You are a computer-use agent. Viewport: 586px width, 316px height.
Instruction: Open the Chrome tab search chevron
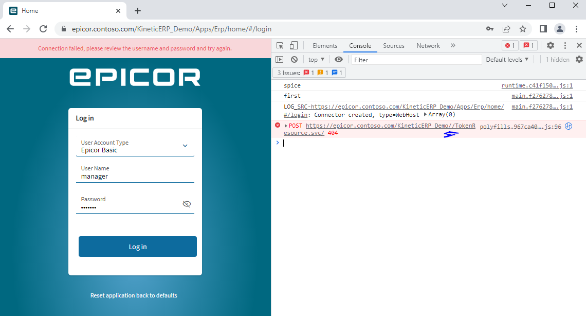pos(505,5)
